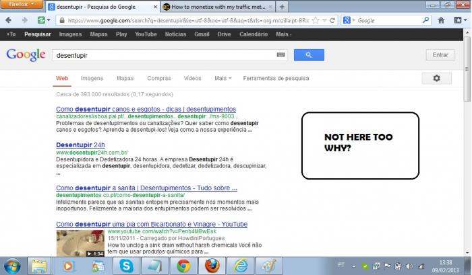Switch to Compras results tab

click(x=159, y=78)
